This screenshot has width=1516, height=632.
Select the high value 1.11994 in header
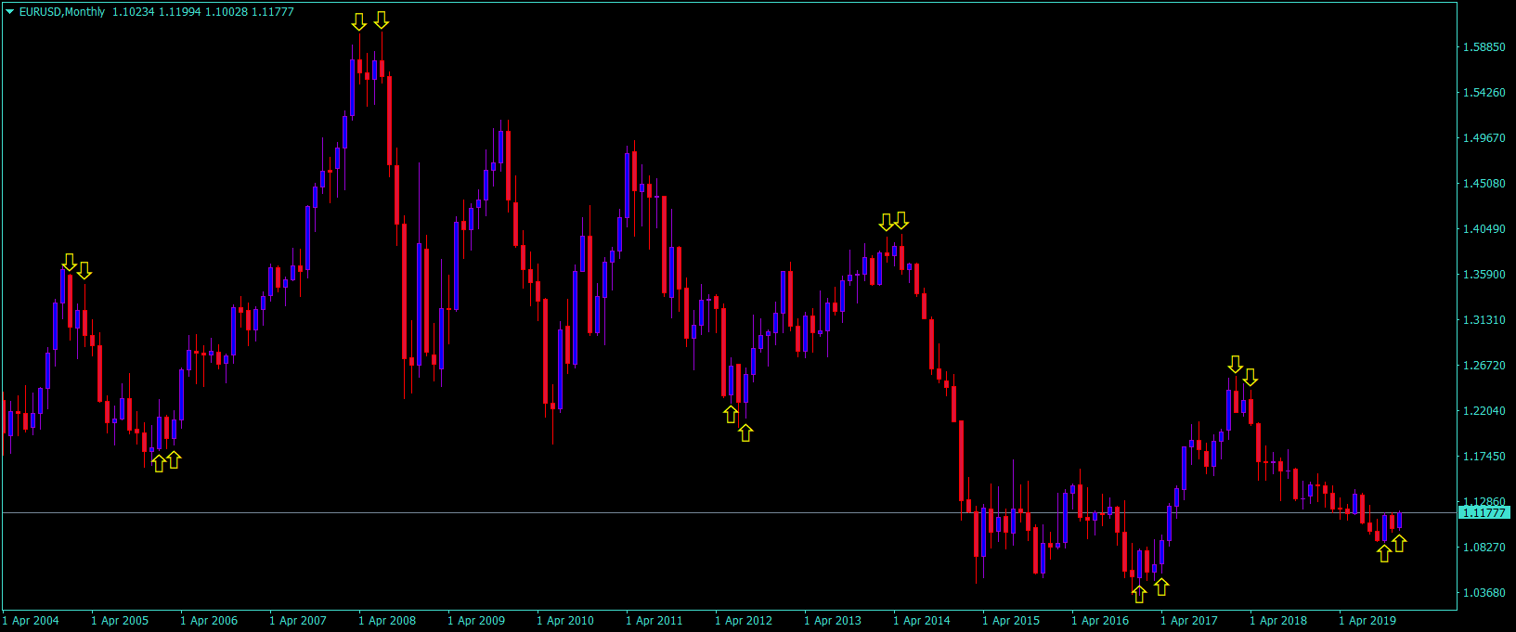coord(180,12)
